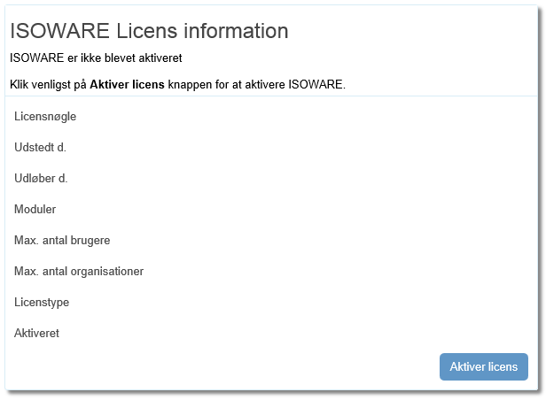
Task: Click the 'Klik venligst på Aktiver licens' instruction
Action: [x=177, y=84]
